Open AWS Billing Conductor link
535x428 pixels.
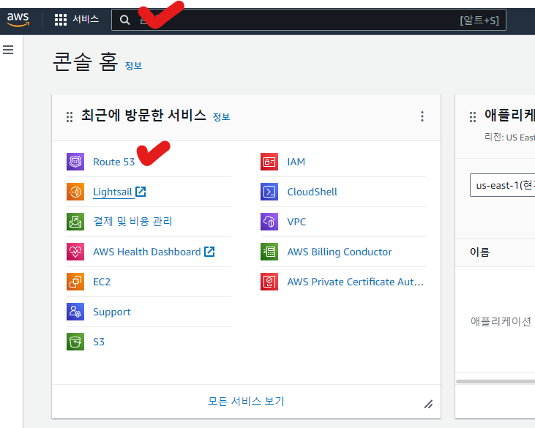[340, 252]
